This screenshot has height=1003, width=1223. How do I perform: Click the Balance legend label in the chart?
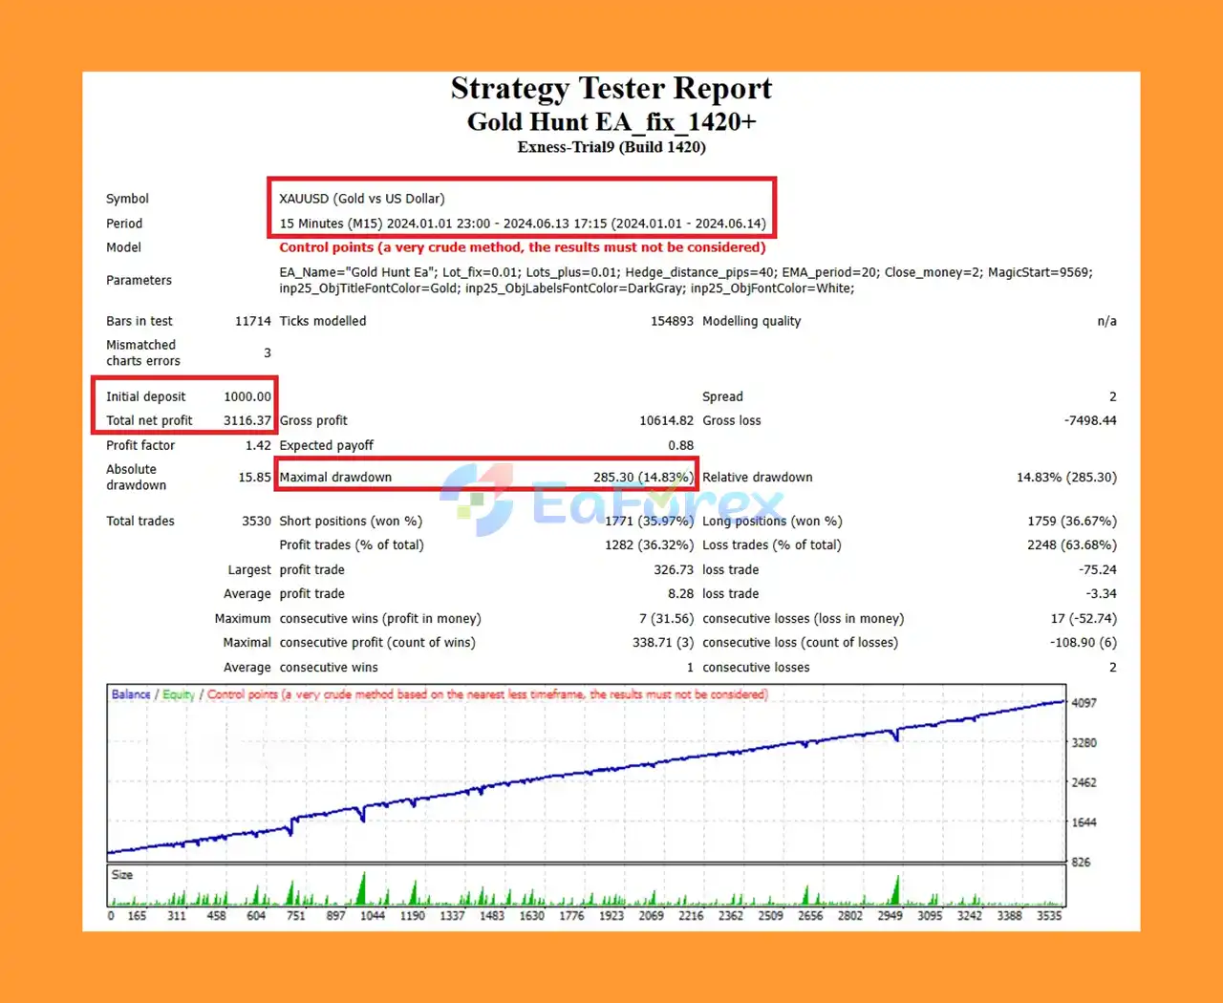[x=131, y=694]
